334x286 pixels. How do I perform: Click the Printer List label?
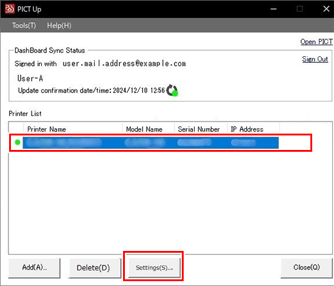tap(25, 114)
